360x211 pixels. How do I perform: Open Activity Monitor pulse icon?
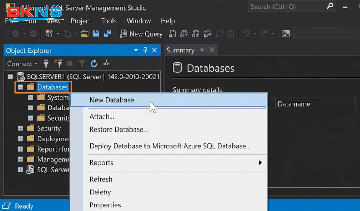pos(106,63)
